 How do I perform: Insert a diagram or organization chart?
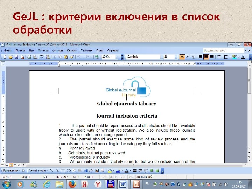pos(91,171)
